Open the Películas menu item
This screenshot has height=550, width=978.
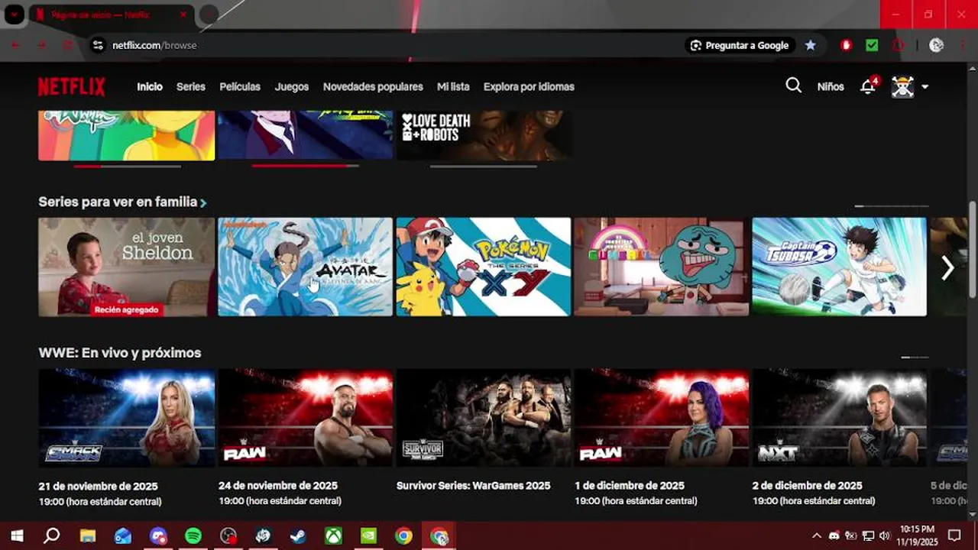(240, 86)
